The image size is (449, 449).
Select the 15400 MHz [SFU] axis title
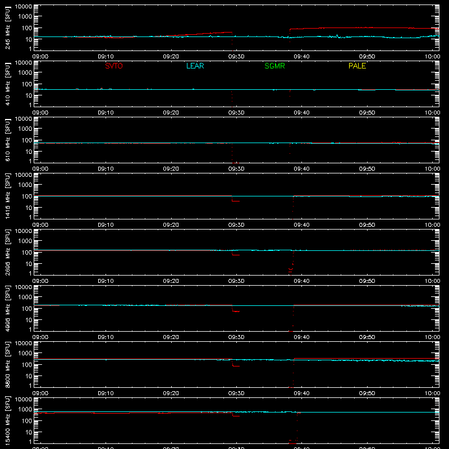click(7, 420)
